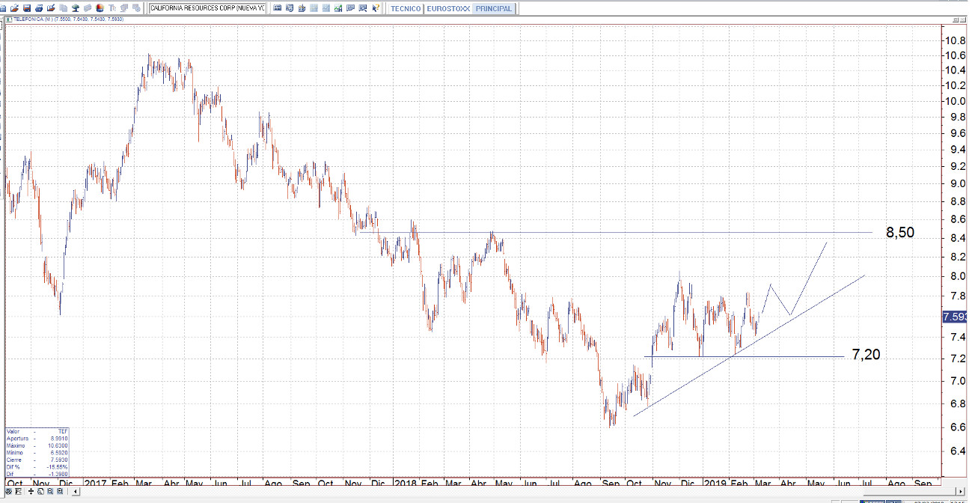This screenshot has width=972, height=503.
Task: Click the current price tag 7.593 on axis
Action: tap(956, 317)
